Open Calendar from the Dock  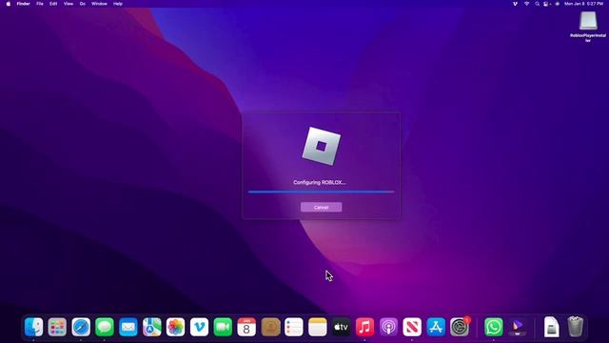246,327
